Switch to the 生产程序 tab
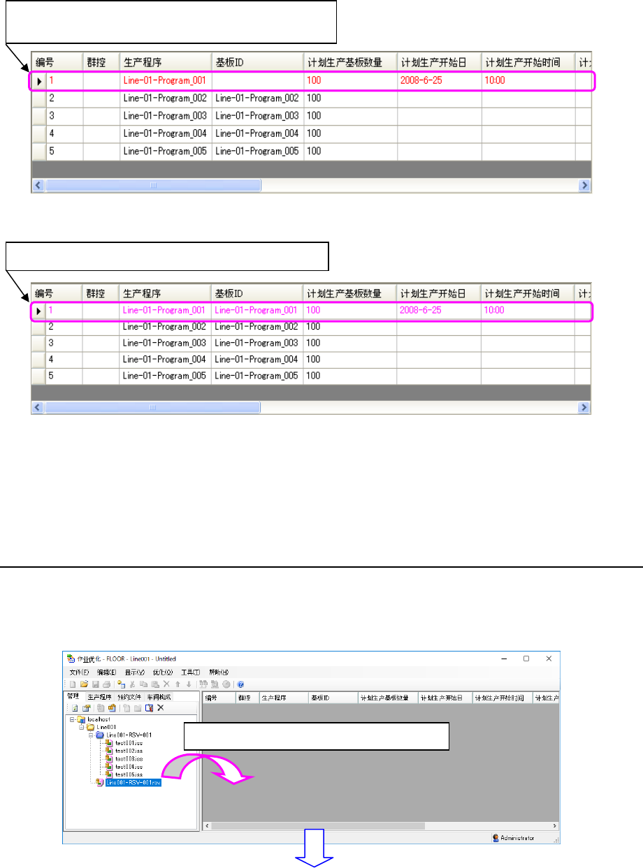The image size is (643, 868). coord(99,697)
